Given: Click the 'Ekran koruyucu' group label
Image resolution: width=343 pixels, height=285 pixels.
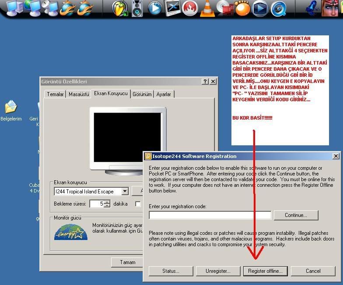Looking at the screenshot, I should click(x=70, y=182).
